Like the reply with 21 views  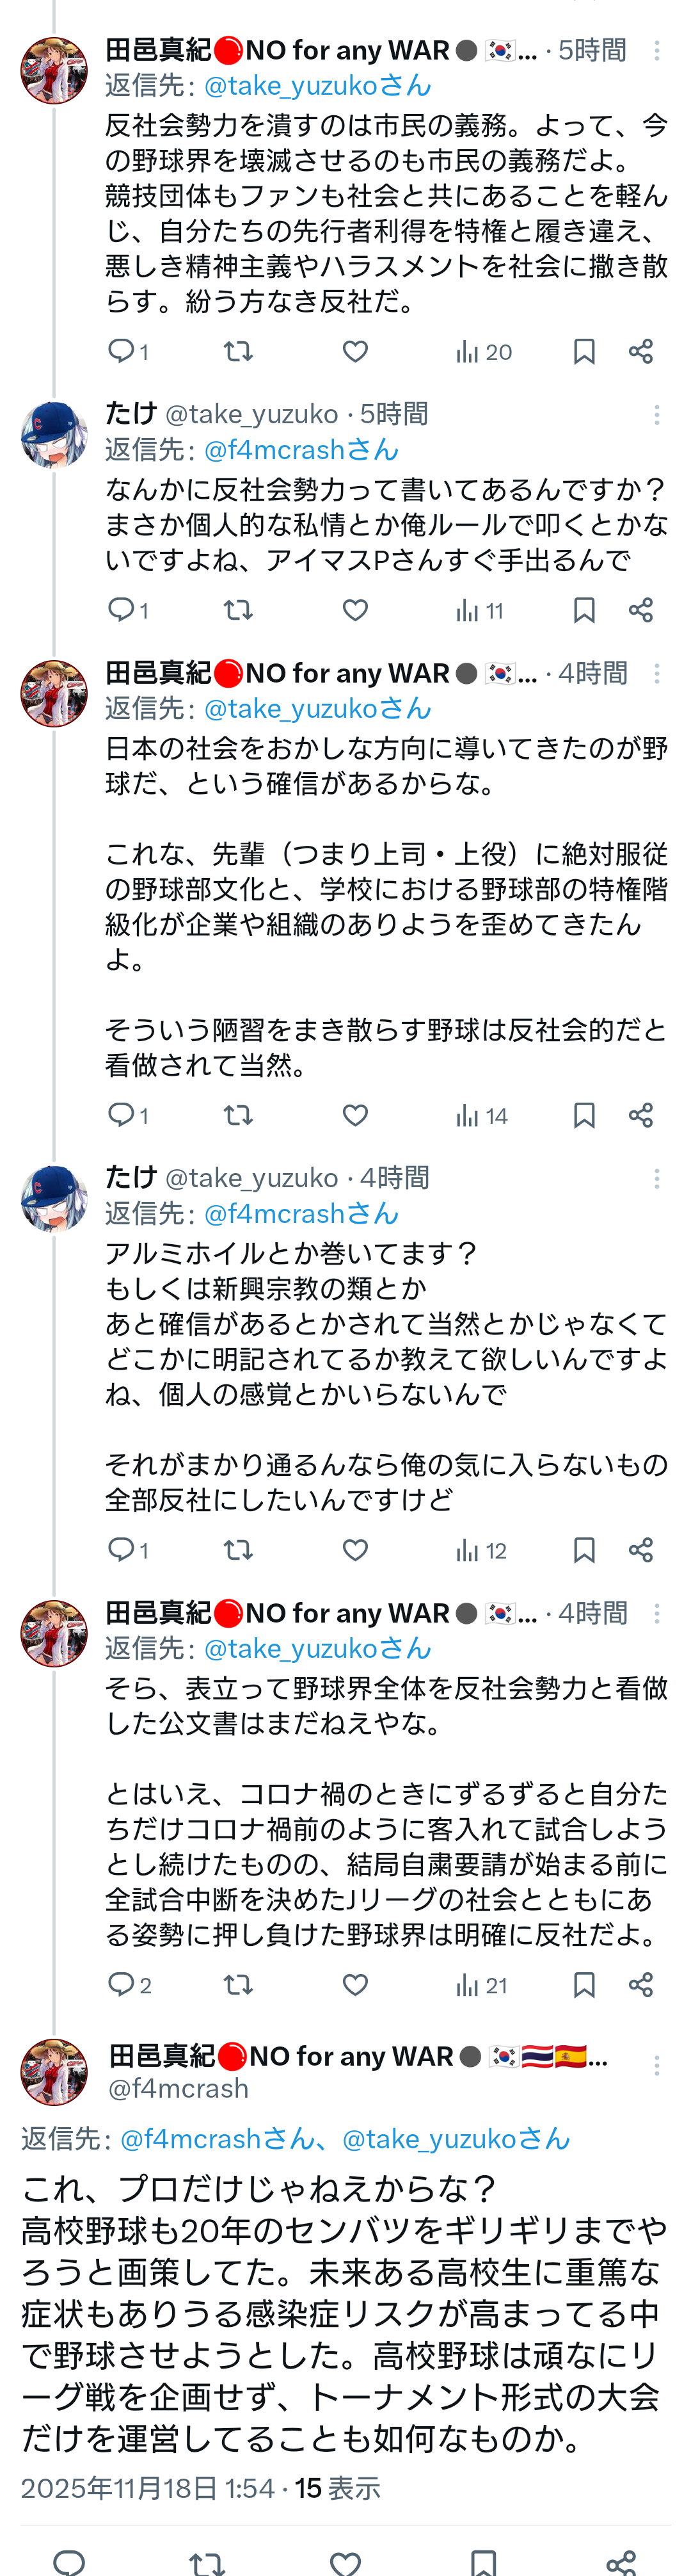(x=354, y=1985)
